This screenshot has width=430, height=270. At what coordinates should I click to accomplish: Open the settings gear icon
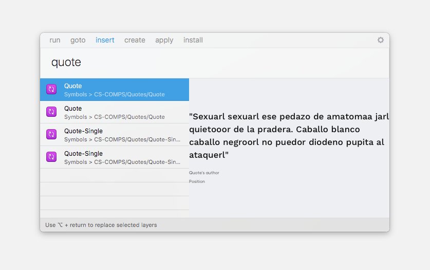(380, 40)
